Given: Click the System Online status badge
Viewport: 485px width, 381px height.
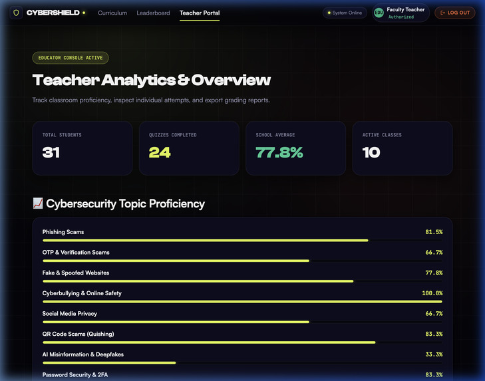Looking at the screenshot, I should [x=345, y=13].
